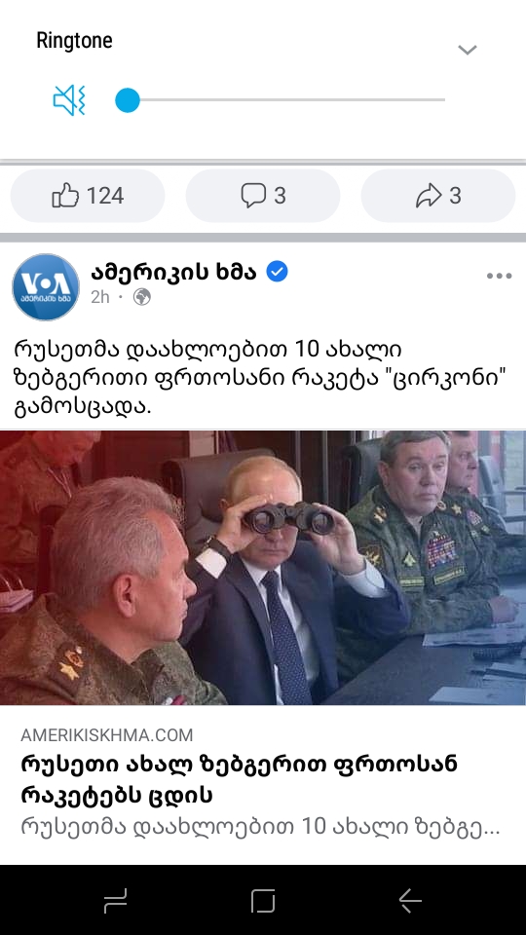
Task: Tap the Android home button
Action: click(263, 900)
